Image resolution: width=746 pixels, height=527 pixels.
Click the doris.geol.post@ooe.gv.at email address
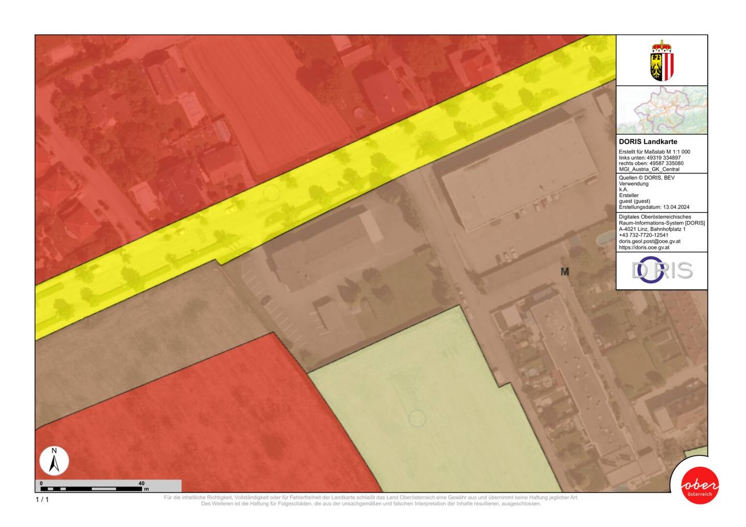(x=650, y=241)
